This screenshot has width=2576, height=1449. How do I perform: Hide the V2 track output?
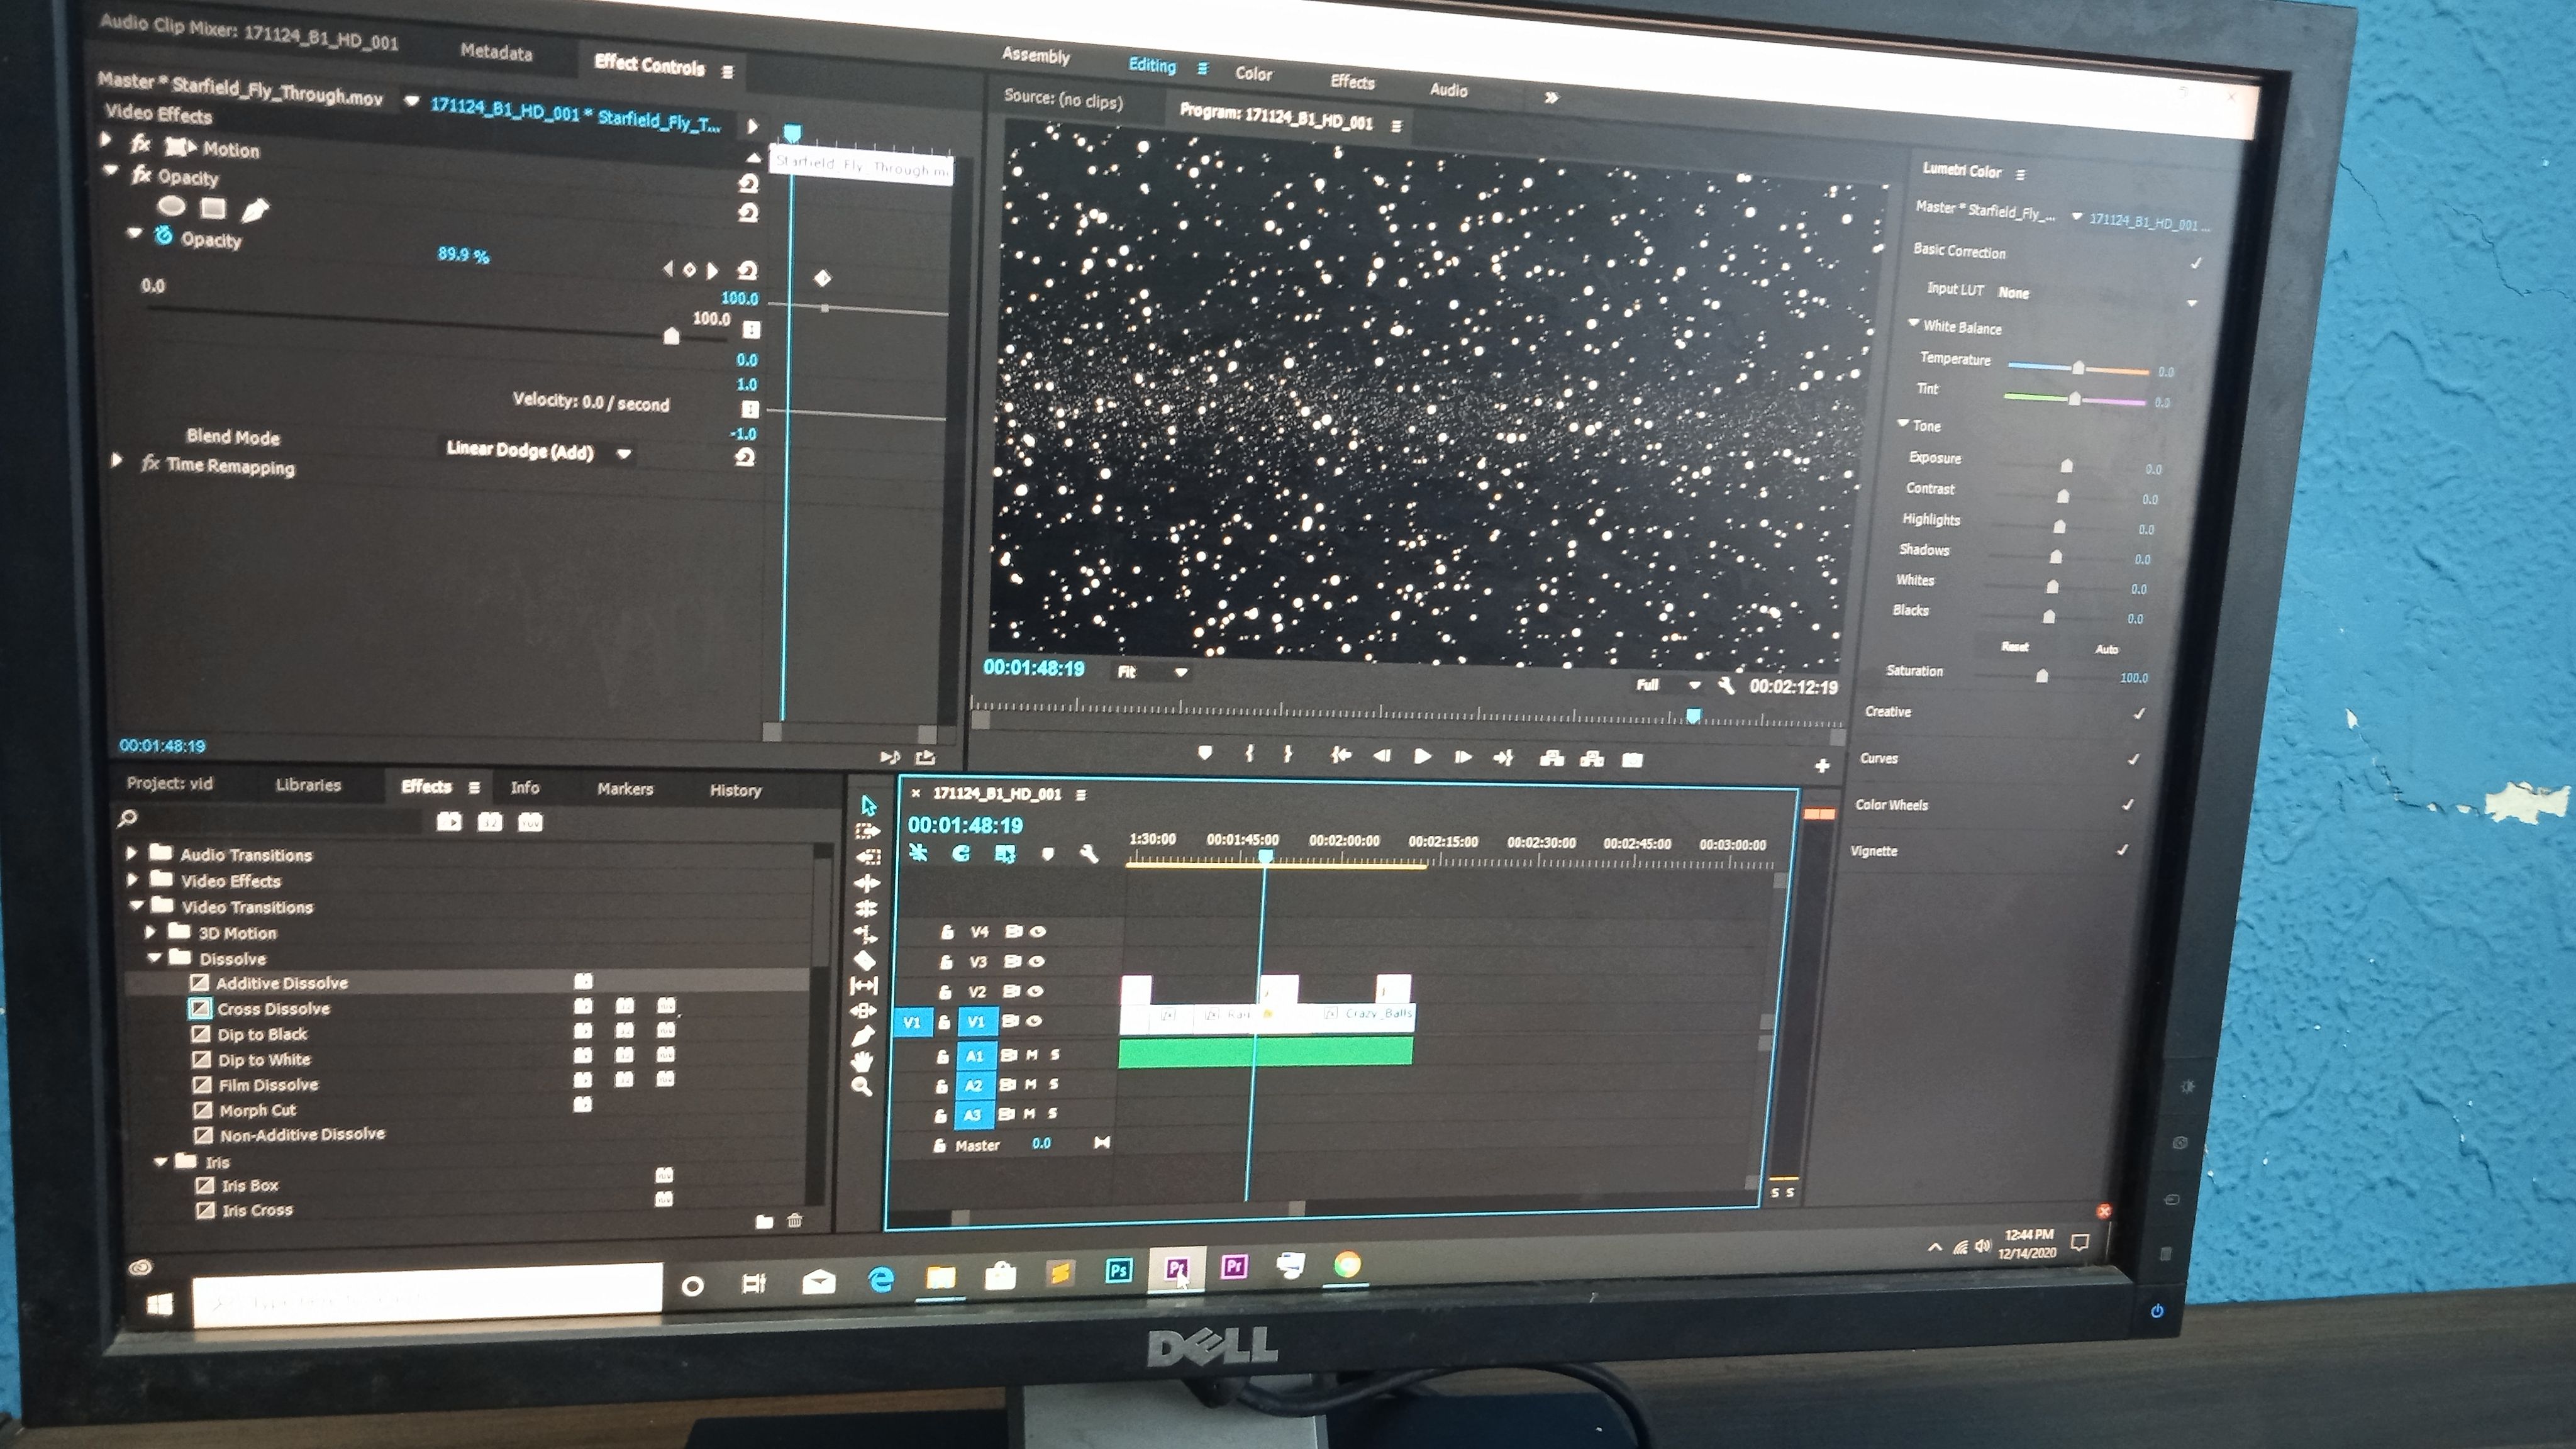tap(1035, 991)
